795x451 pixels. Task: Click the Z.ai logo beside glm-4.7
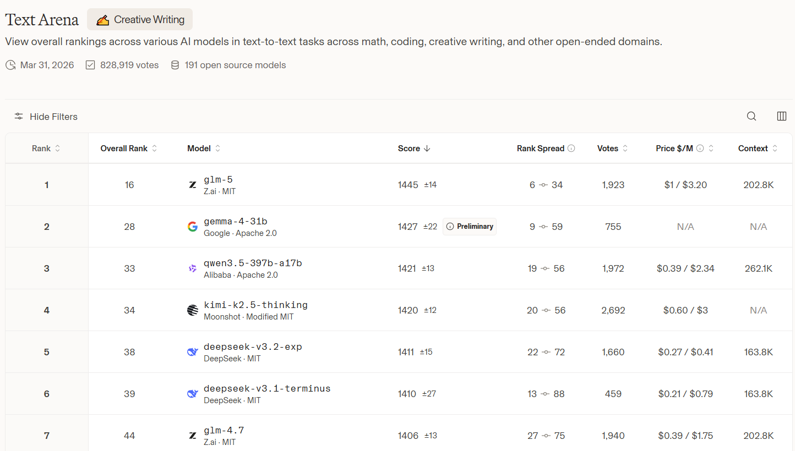193,436
